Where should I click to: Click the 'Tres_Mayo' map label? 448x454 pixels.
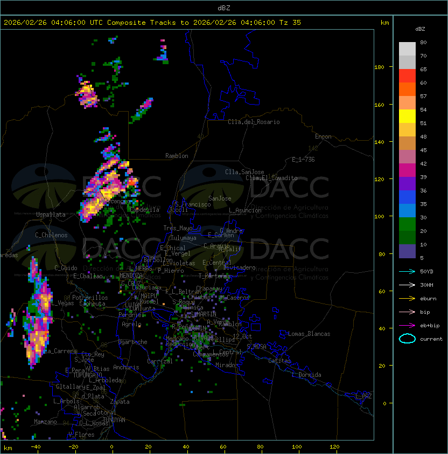[178, 228]
